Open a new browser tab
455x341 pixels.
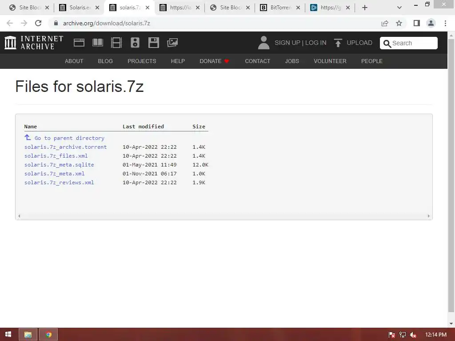[x=365, y=8]
